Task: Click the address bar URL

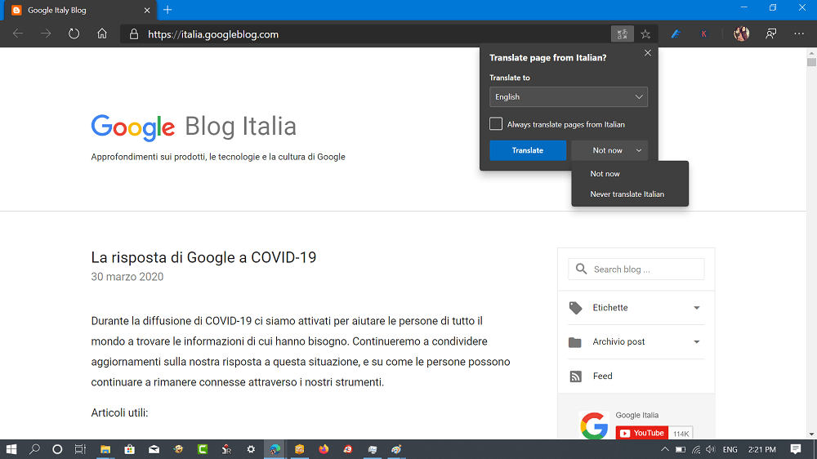Action: pos(213,34)
